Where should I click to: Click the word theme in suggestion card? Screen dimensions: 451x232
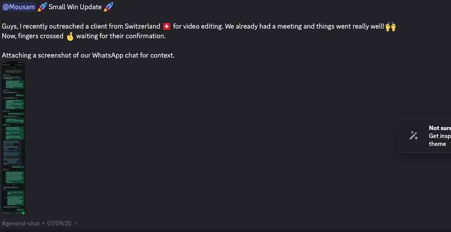pos(437,144)
